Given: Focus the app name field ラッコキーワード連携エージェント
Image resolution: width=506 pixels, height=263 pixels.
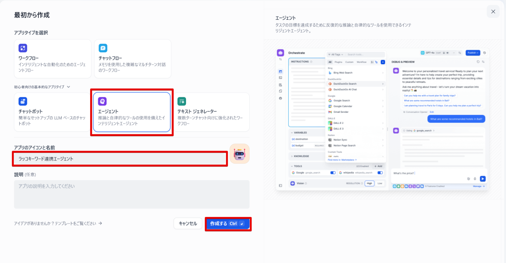Looking at the screenshot, I should 120,159.
